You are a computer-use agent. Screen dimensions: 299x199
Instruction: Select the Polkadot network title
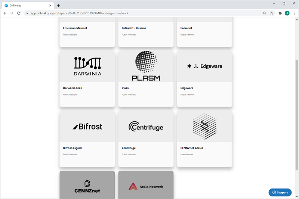186,28
